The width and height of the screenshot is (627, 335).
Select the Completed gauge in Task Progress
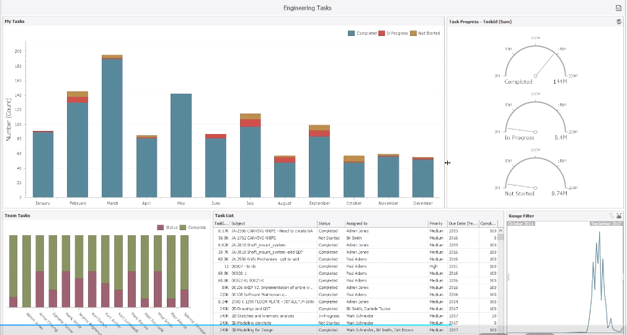pos(535,61)
